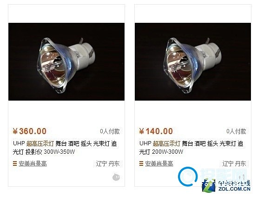Image resolution: width=257 pixels, height=197 pixels.
Task: Click the 中关村在线 watermark text
Action: [x=234, y=183]
